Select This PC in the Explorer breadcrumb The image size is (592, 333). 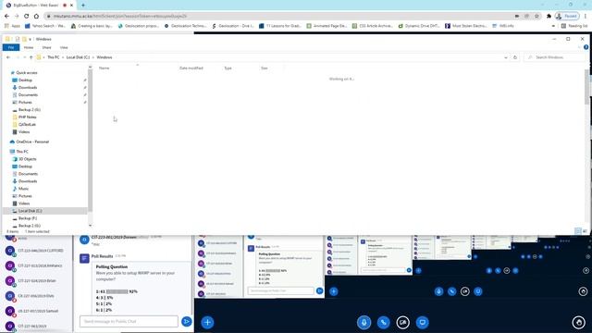54,57
